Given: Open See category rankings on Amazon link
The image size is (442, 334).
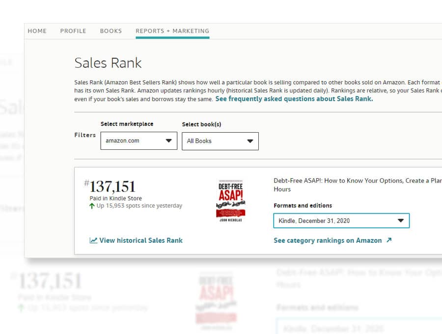Looking at the screenshot, I should pos(328,240).
